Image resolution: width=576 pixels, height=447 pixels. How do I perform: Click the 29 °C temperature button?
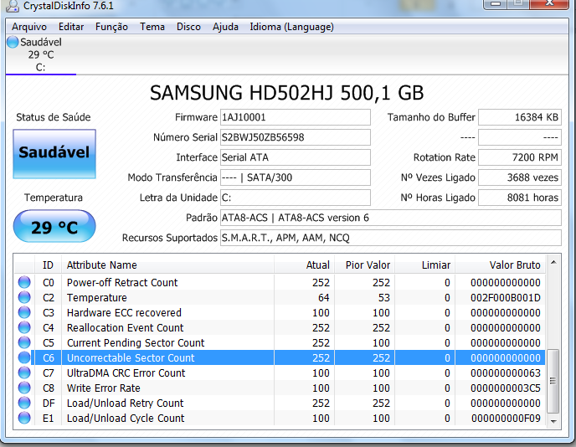54,227
